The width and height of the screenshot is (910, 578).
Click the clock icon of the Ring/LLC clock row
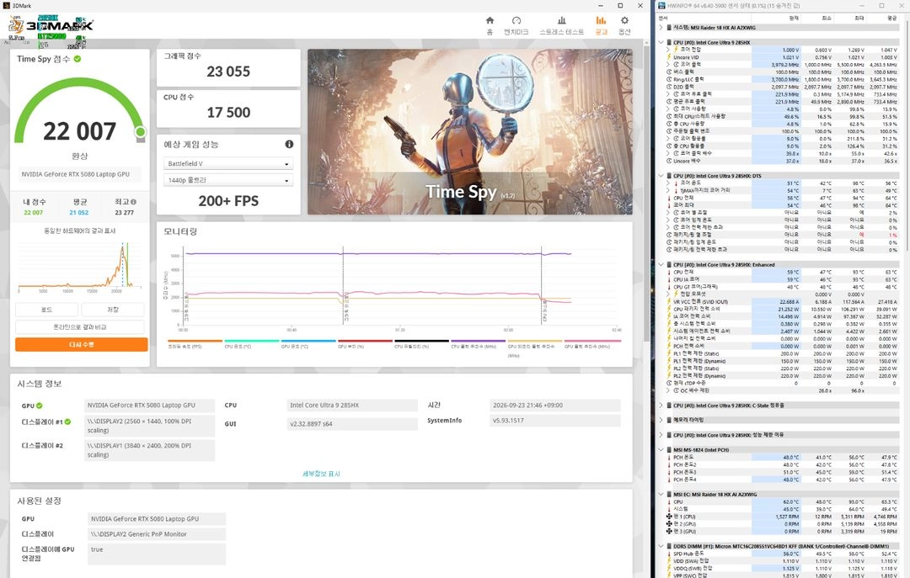670,79
